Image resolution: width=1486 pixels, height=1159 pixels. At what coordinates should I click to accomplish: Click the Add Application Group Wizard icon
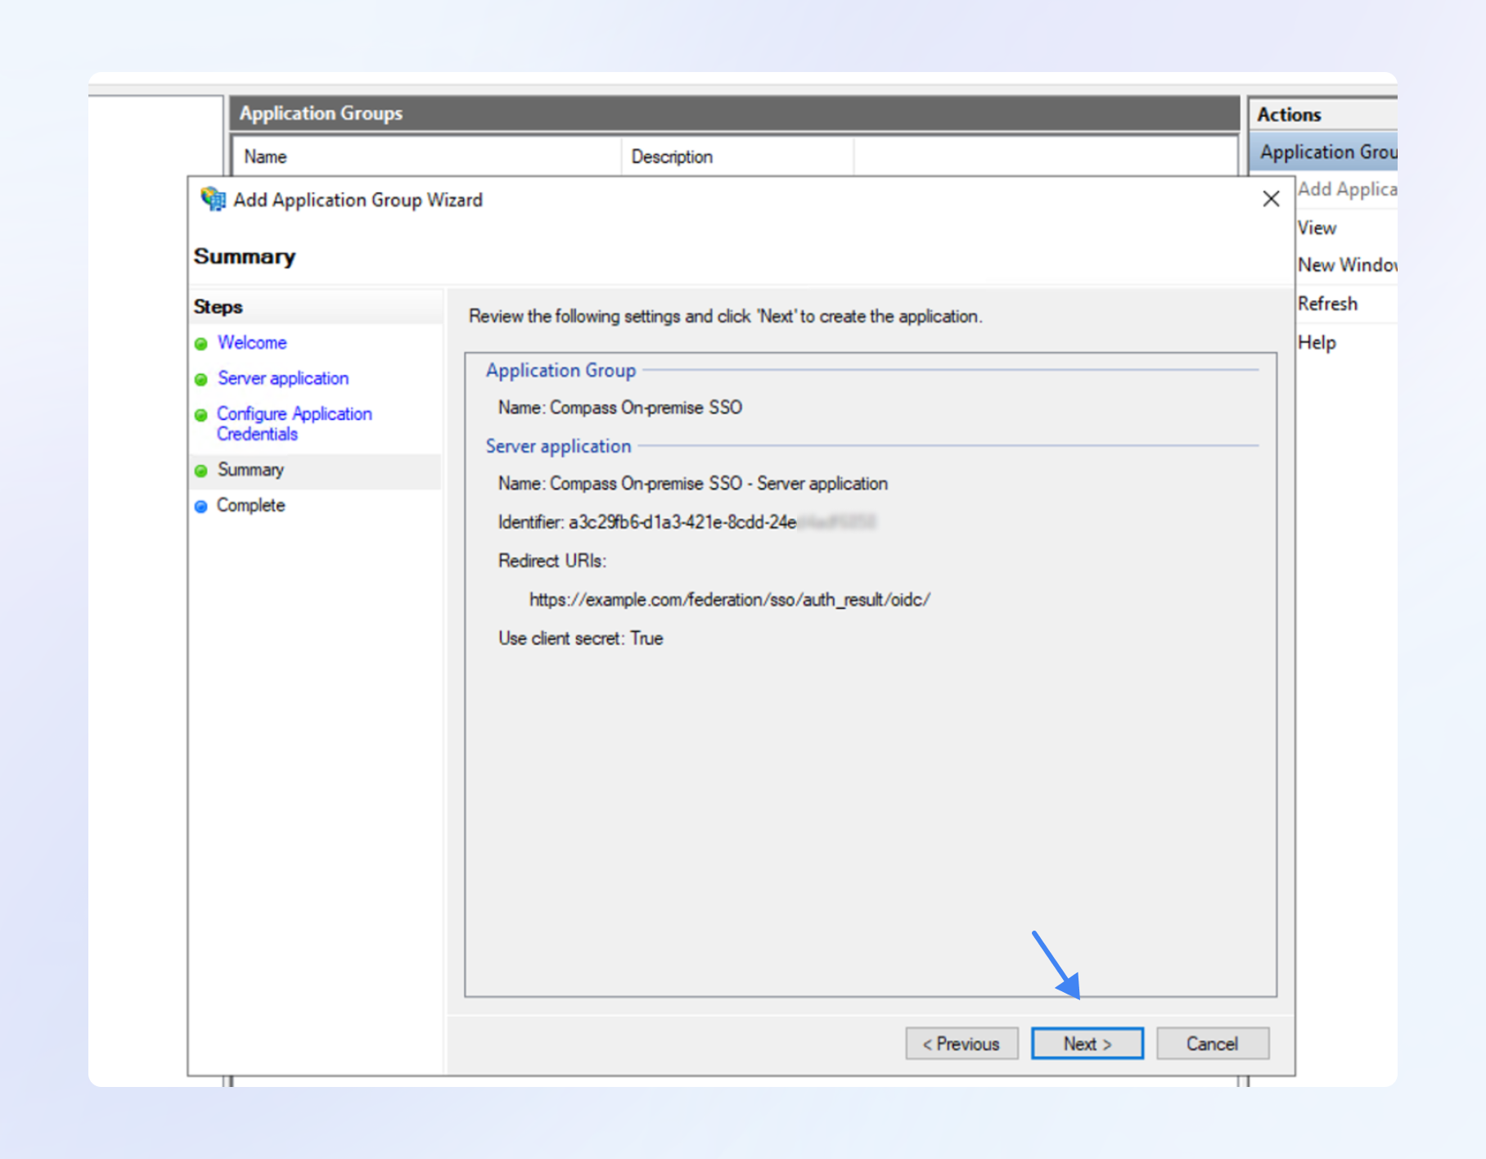click(213, 199)
